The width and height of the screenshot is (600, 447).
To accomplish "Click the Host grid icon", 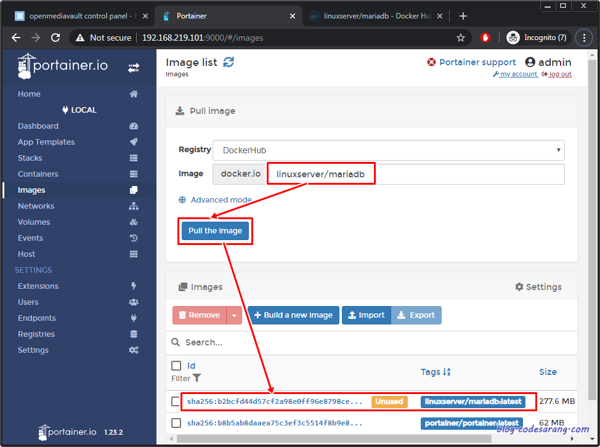I will 134,254.
